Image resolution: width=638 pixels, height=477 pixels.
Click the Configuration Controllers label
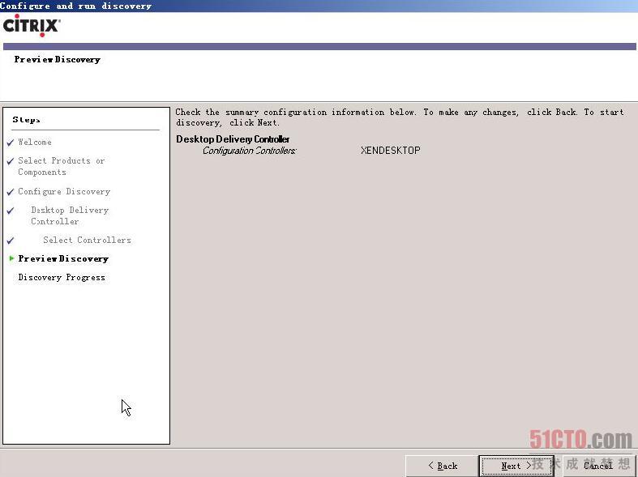(250, 151)
